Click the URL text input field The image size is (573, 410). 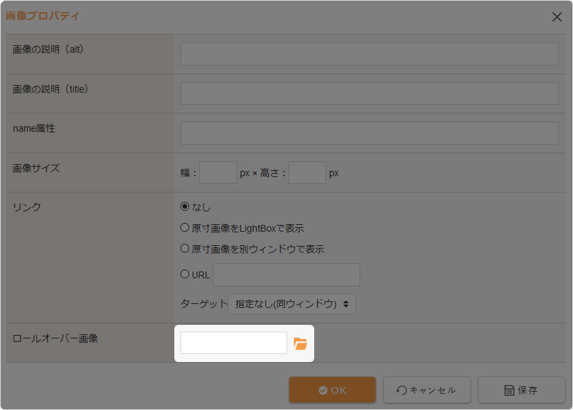286,275
